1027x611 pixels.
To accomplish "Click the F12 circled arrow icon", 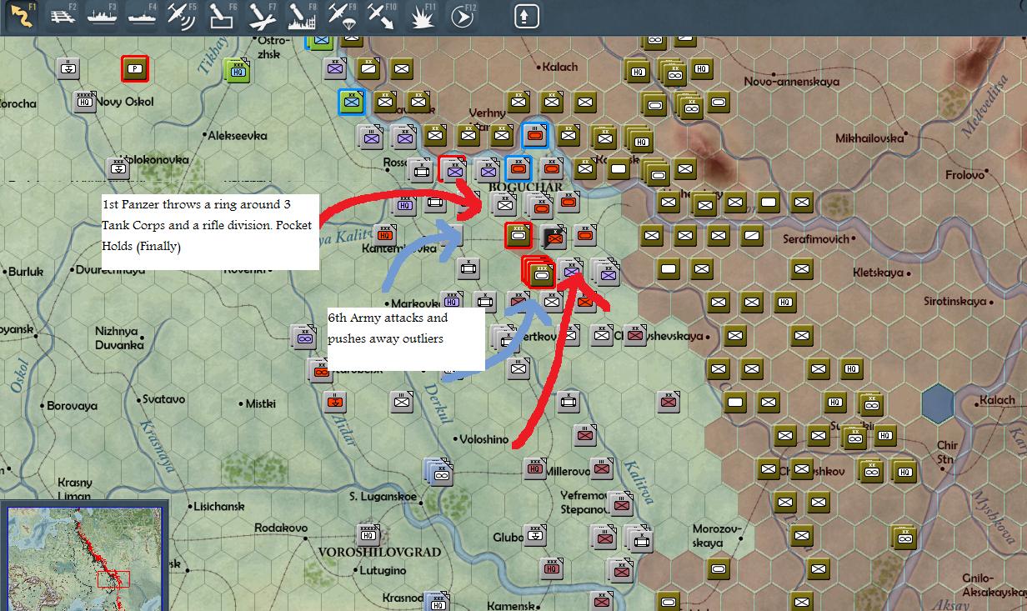I will pos(461,15).
